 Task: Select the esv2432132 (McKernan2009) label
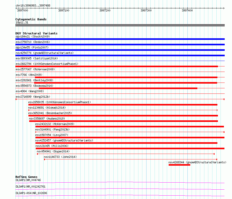click(x=55, y=124)
